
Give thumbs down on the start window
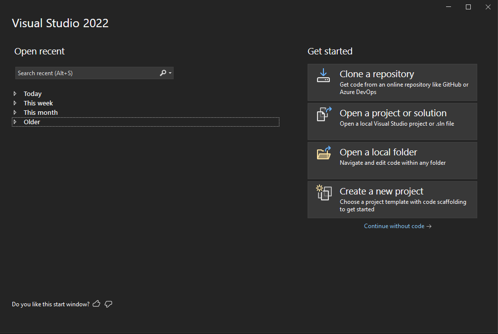tap(108, 304)
